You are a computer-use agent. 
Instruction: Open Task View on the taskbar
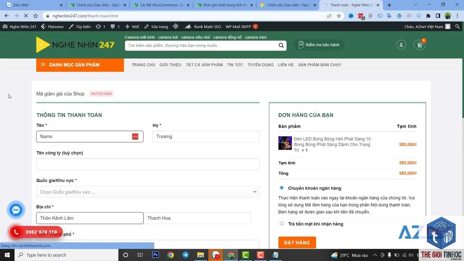click(x=140, y=255)
